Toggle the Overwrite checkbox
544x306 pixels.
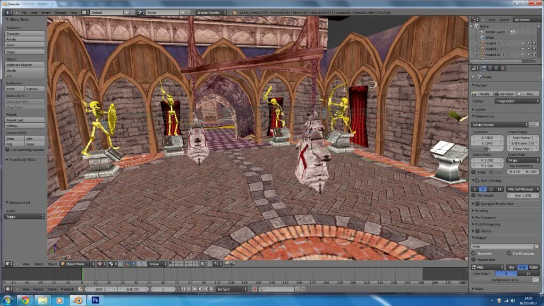point(474,253)
